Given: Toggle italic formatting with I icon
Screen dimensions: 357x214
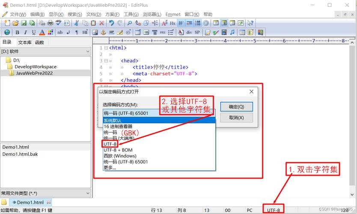Looking at the screenshot, I should (x=25, y=32).
